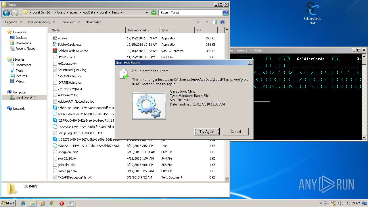Click the Opera taskbar icon
368x207 pixels.
click(x=62, y=203)
